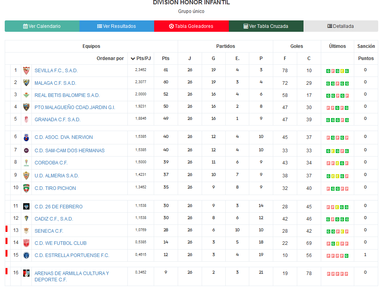Click the Cordoba C.F. team crest
Image resolution: width=390 pixels, height=288 pixels.
26,162
